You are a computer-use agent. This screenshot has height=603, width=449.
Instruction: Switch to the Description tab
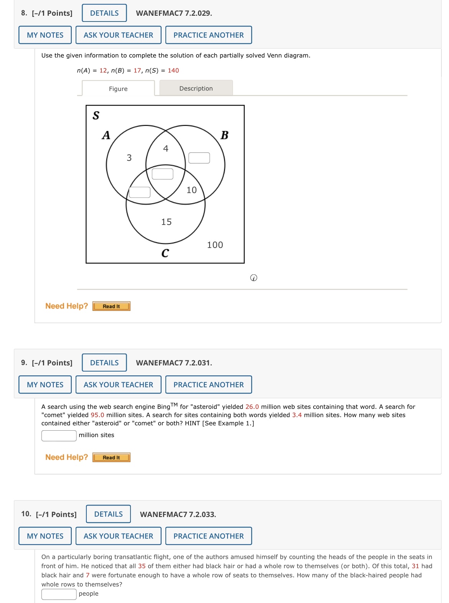pos(196,88)
